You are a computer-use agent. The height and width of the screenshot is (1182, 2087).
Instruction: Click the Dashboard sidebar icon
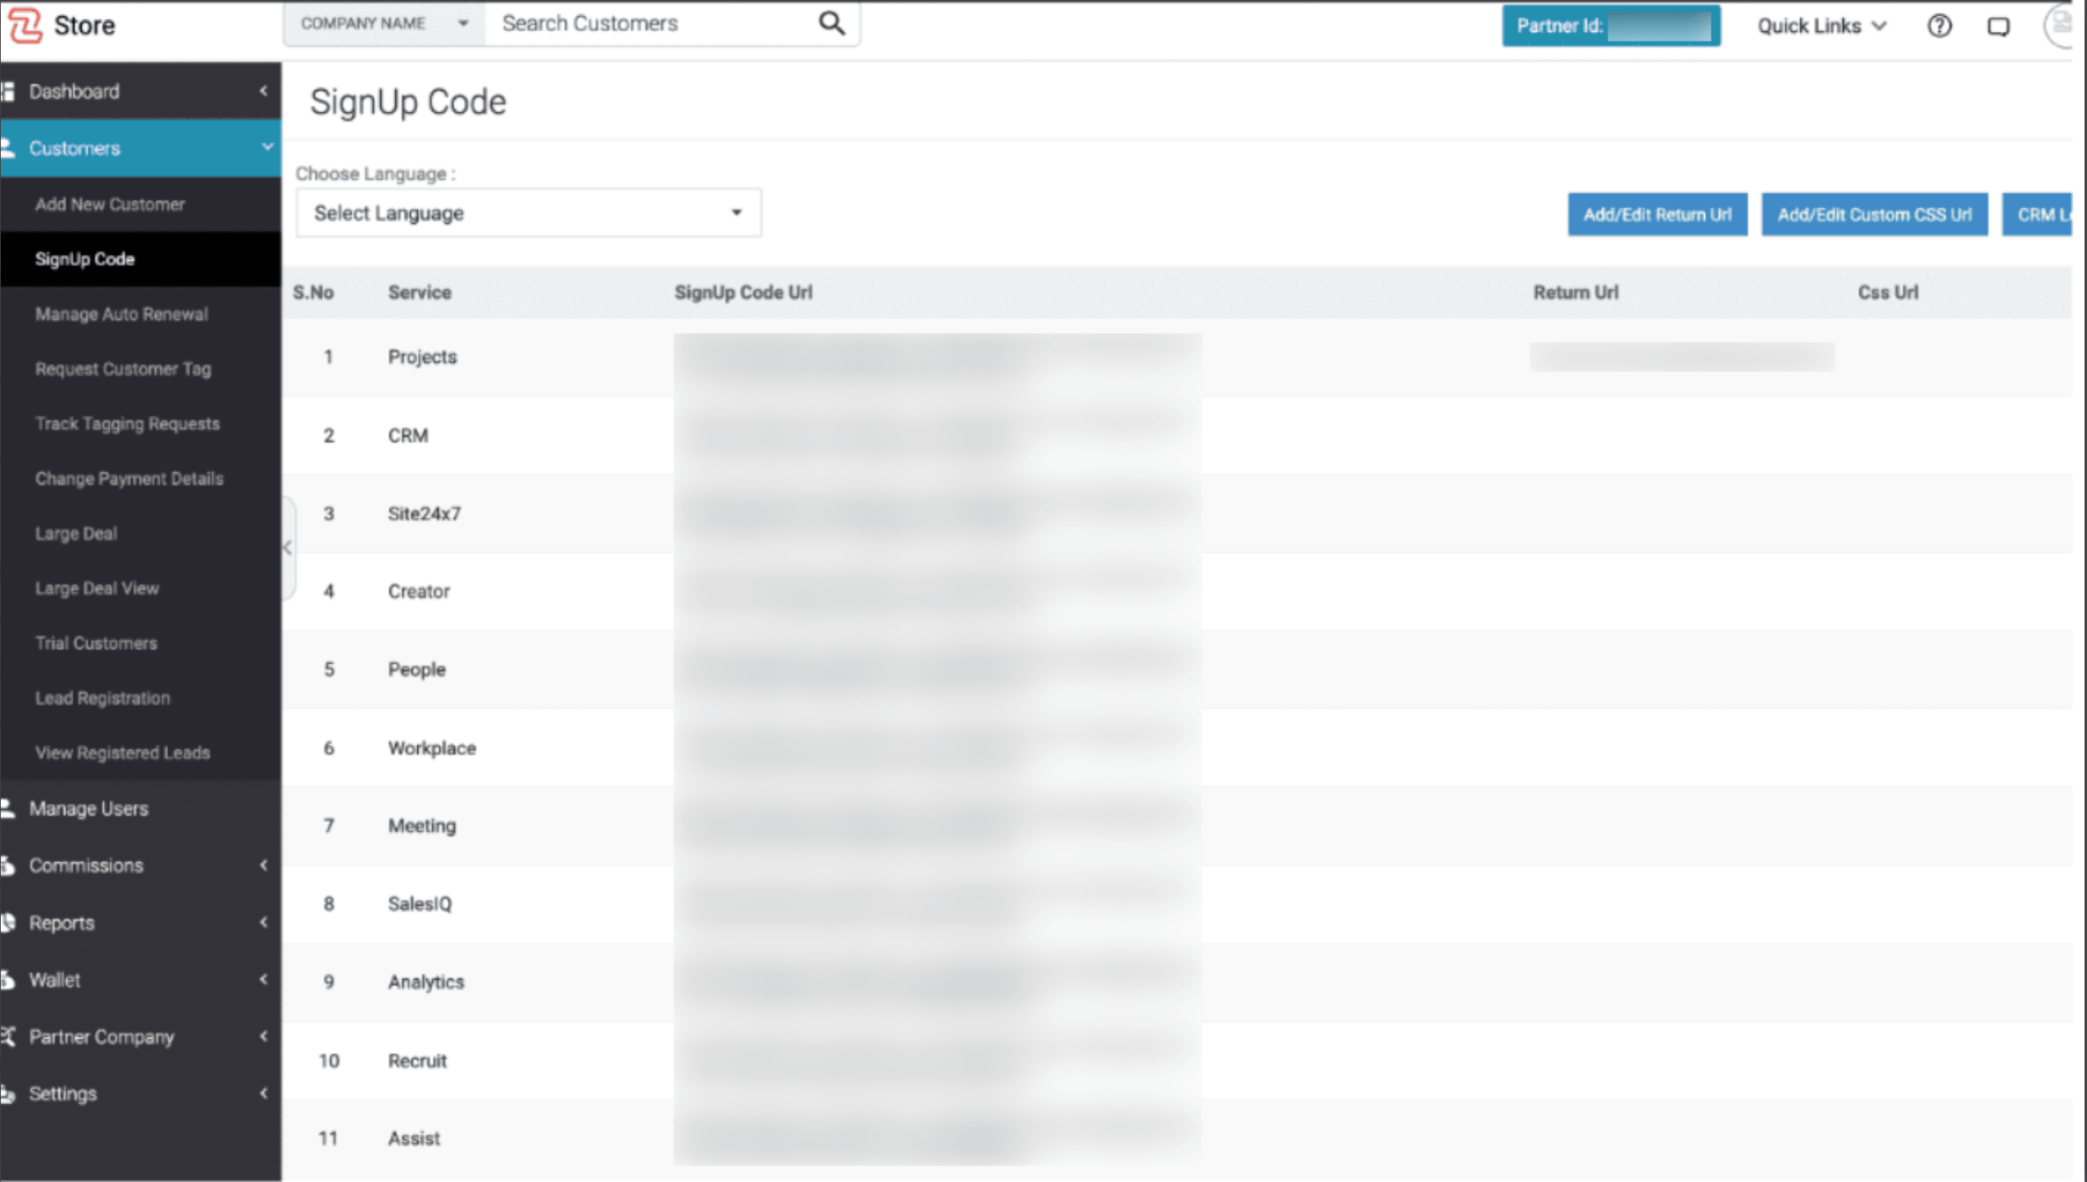tap(8, 91)
